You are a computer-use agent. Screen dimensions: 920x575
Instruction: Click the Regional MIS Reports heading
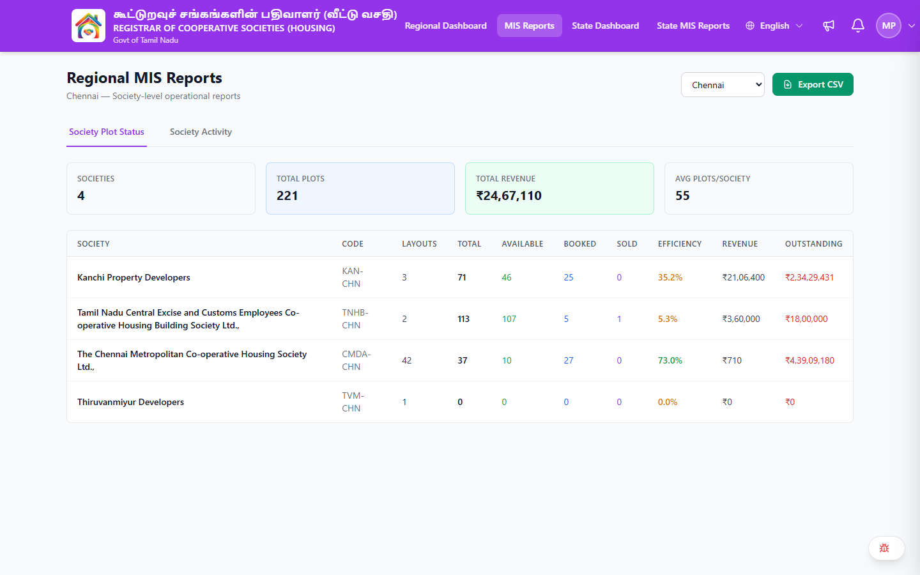point(144,78)
